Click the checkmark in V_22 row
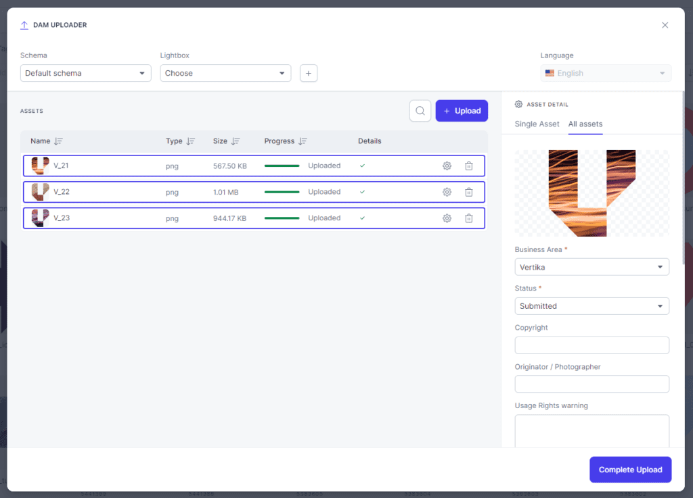The image size is (693, 498). pyautogui.click(x=363, y=192)
